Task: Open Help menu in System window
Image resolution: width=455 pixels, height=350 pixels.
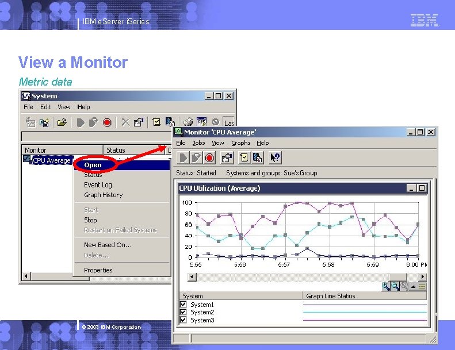Action: [x=83, y=107]
